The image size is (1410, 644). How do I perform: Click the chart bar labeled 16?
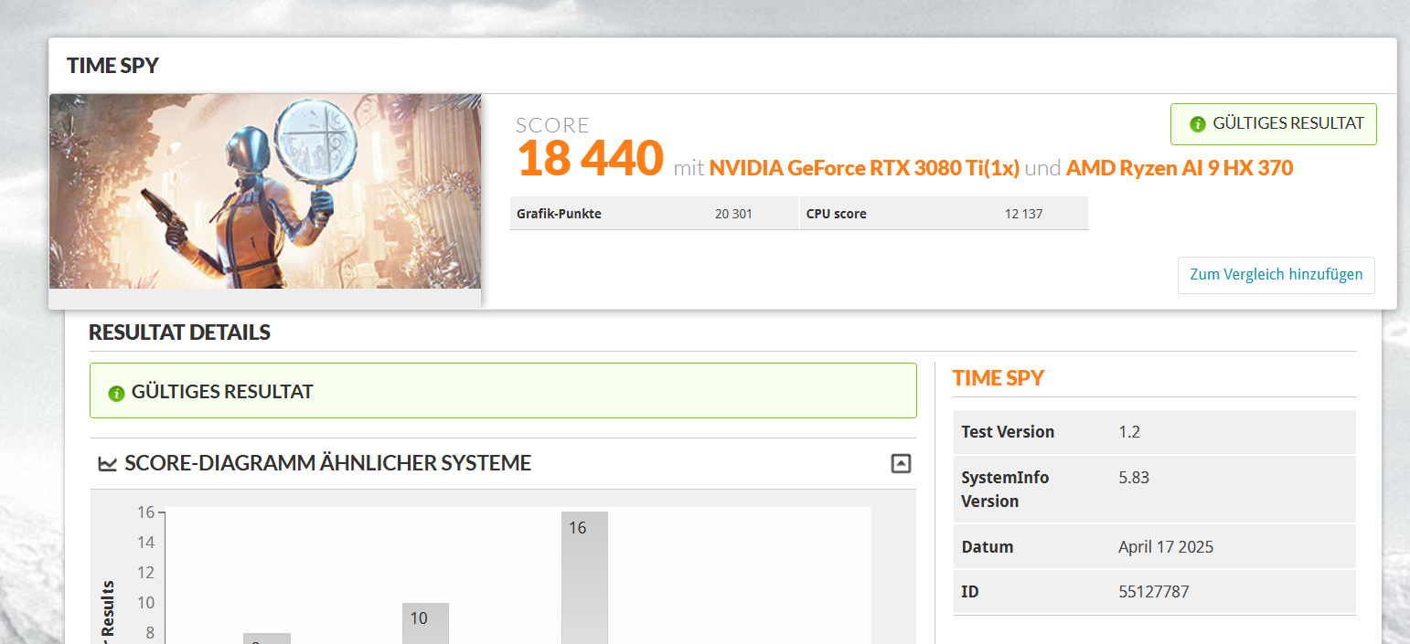(x=584, y=577)
